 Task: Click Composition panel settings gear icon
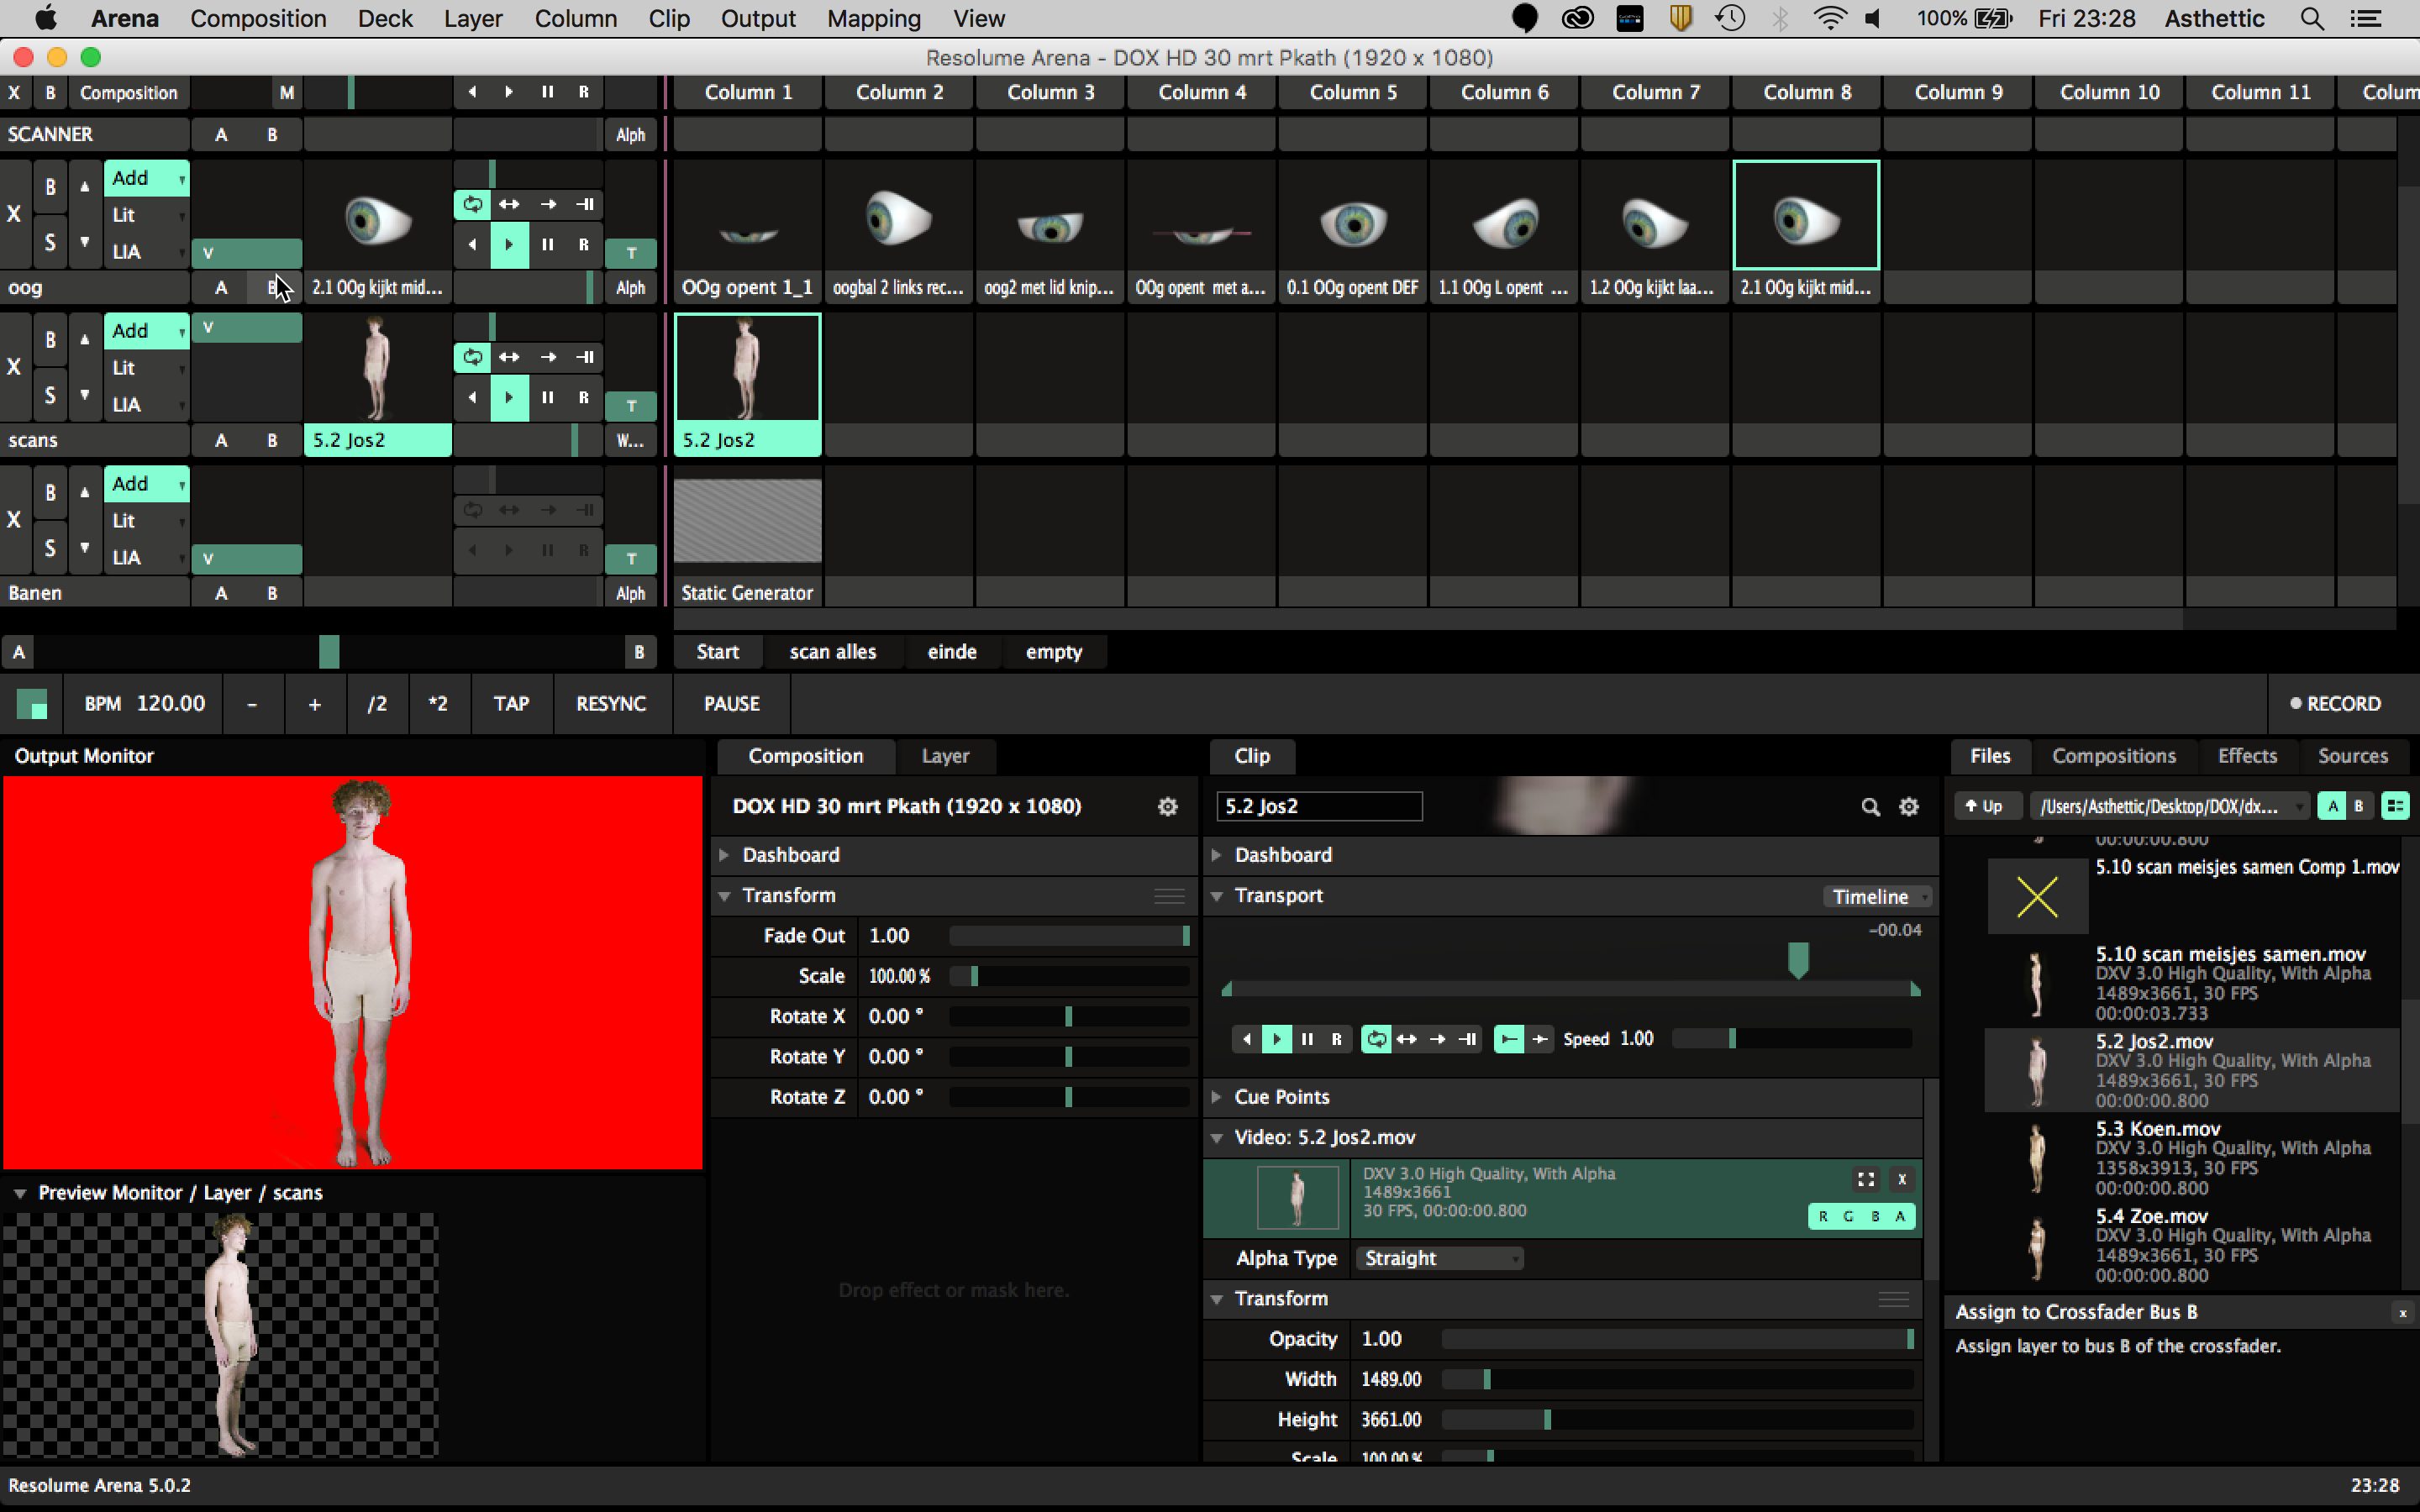pyautogui.click(x=1167, y=806)
